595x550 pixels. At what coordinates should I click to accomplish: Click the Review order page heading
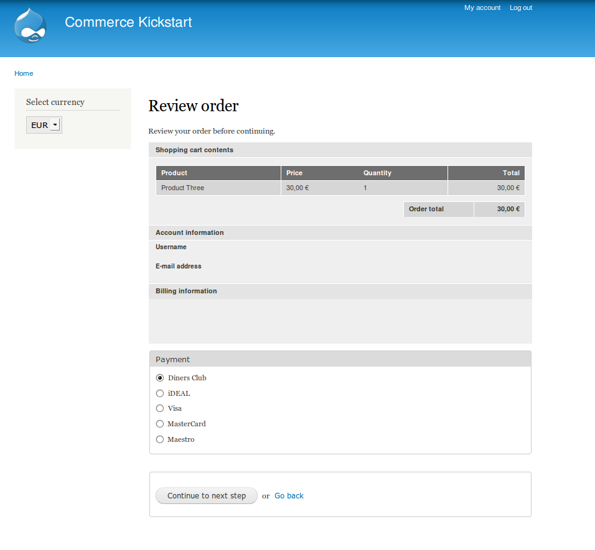(x=193, y=106)
